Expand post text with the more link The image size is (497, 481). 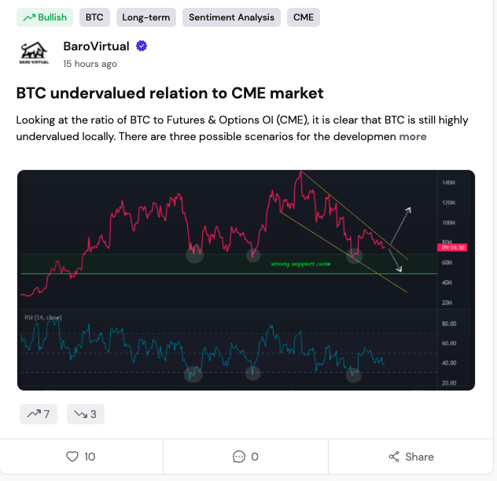(x=413, y=136)
